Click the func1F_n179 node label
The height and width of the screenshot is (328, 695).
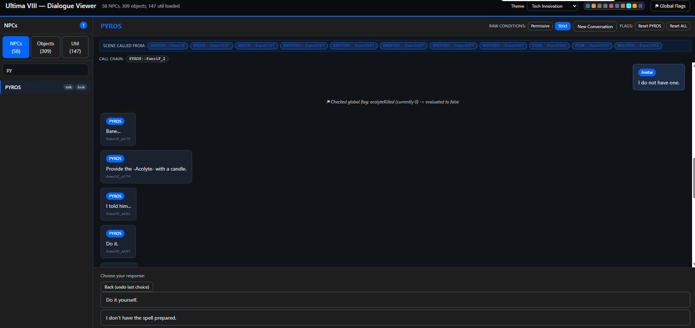click(x=118, y=176)
